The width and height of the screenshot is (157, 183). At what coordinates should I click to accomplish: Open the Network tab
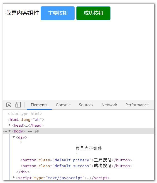109,105
